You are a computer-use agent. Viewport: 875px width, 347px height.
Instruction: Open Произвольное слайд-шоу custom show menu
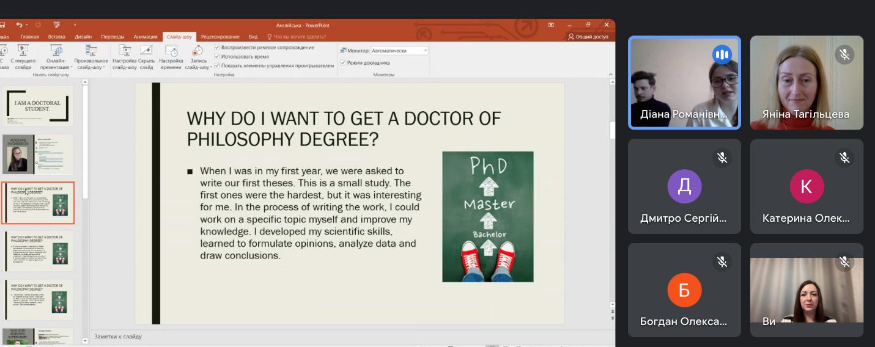pos(91,57)
